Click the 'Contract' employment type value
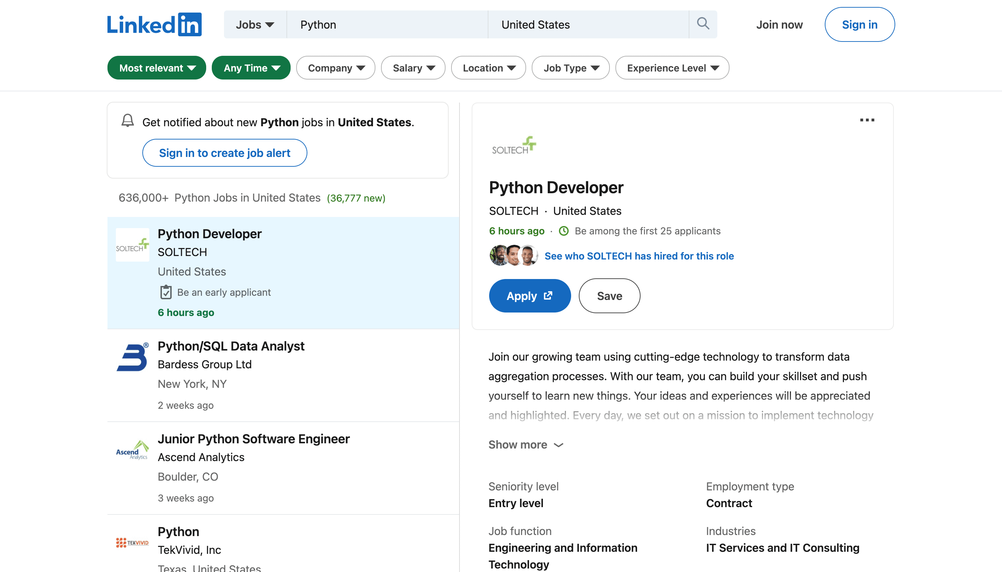This screenshot has width=1002, height=572. tap(729, 503)
